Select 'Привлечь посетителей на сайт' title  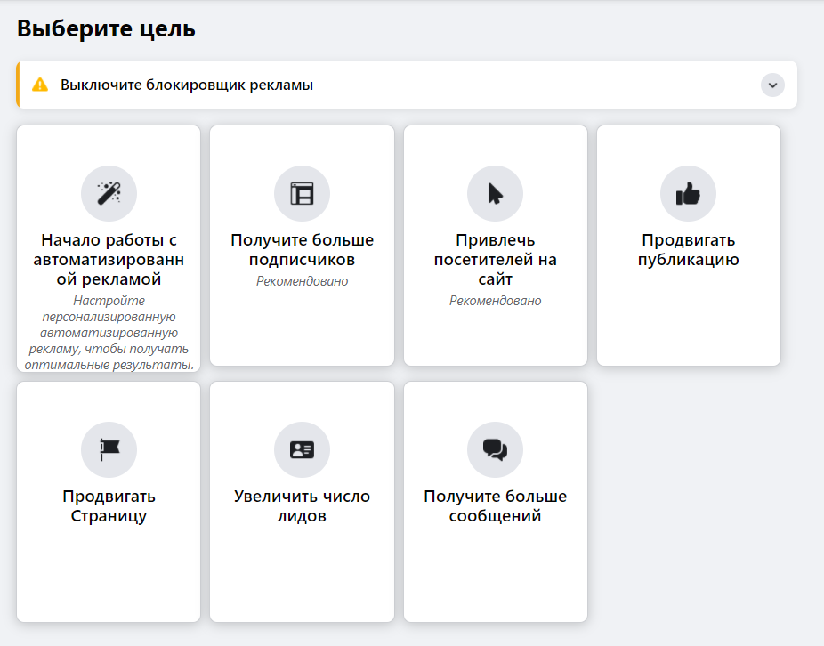point(495,260)
